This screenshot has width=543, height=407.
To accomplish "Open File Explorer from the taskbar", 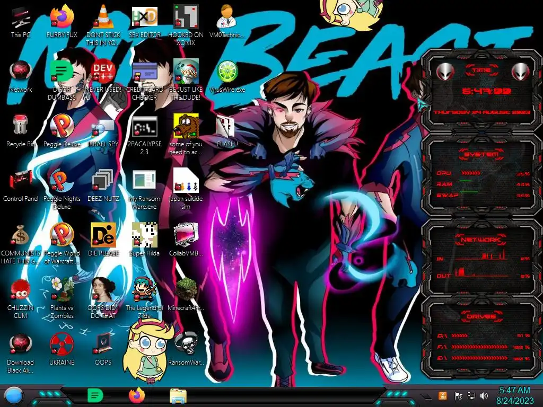I will click(x=178, y=396).
